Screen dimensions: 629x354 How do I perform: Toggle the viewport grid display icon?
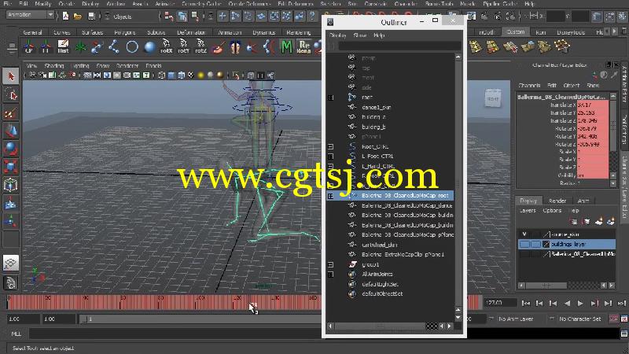pyautogui.click(x=87, y=75)
